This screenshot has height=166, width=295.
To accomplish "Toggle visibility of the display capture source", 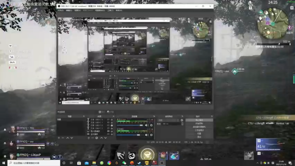I will click(x=108, y=131).
